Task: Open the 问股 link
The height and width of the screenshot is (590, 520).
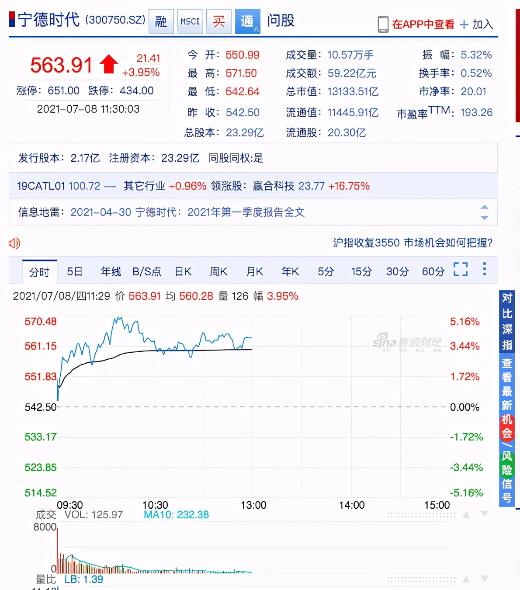Action: (281, 21)
